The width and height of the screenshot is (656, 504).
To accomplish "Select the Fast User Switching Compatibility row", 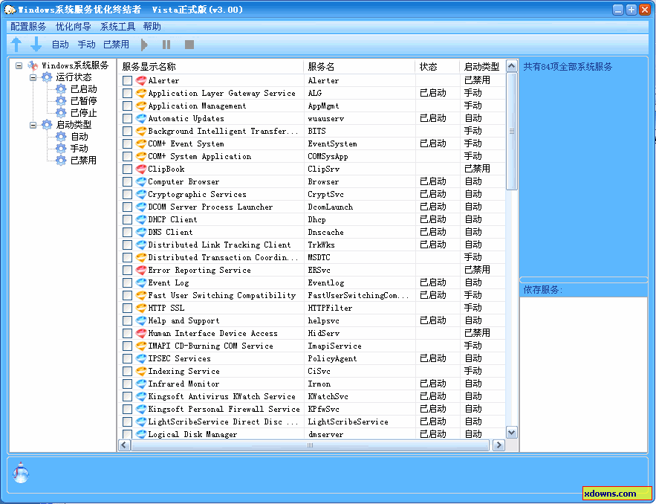I will tap(312, 295).
